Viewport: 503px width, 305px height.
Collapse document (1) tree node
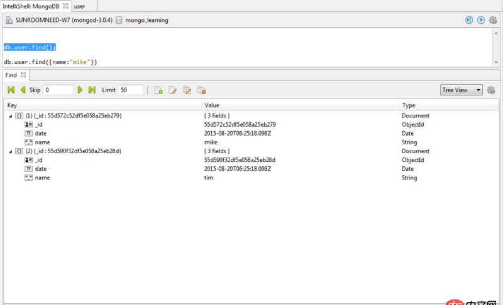click(10, 116)
